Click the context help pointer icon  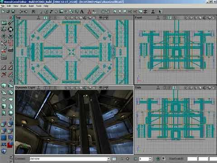pos(160,11)
